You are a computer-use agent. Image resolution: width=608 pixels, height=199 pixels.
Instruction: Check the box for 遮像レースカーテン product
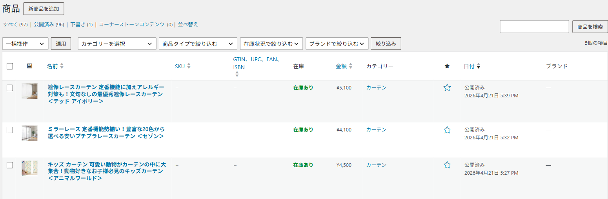(x=10, y=88)
